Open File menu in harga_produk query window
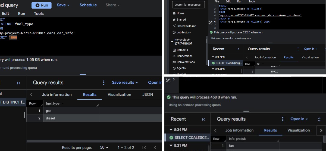 pyautogui.click(x=217, y=1)
